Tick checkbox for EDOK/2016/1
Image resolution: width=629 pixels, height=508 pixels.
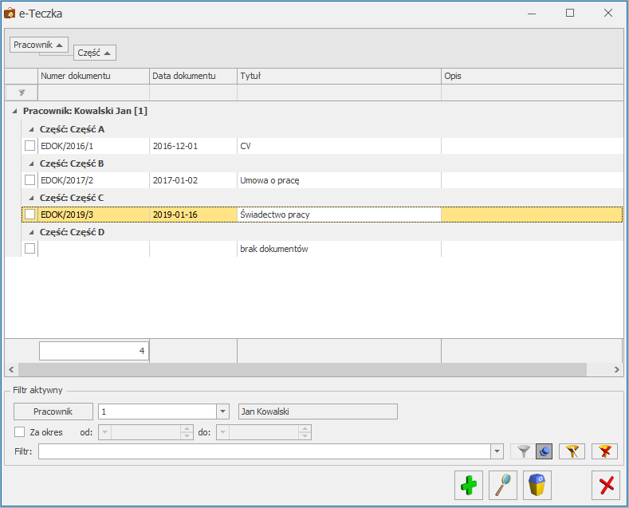pos(29,146)
